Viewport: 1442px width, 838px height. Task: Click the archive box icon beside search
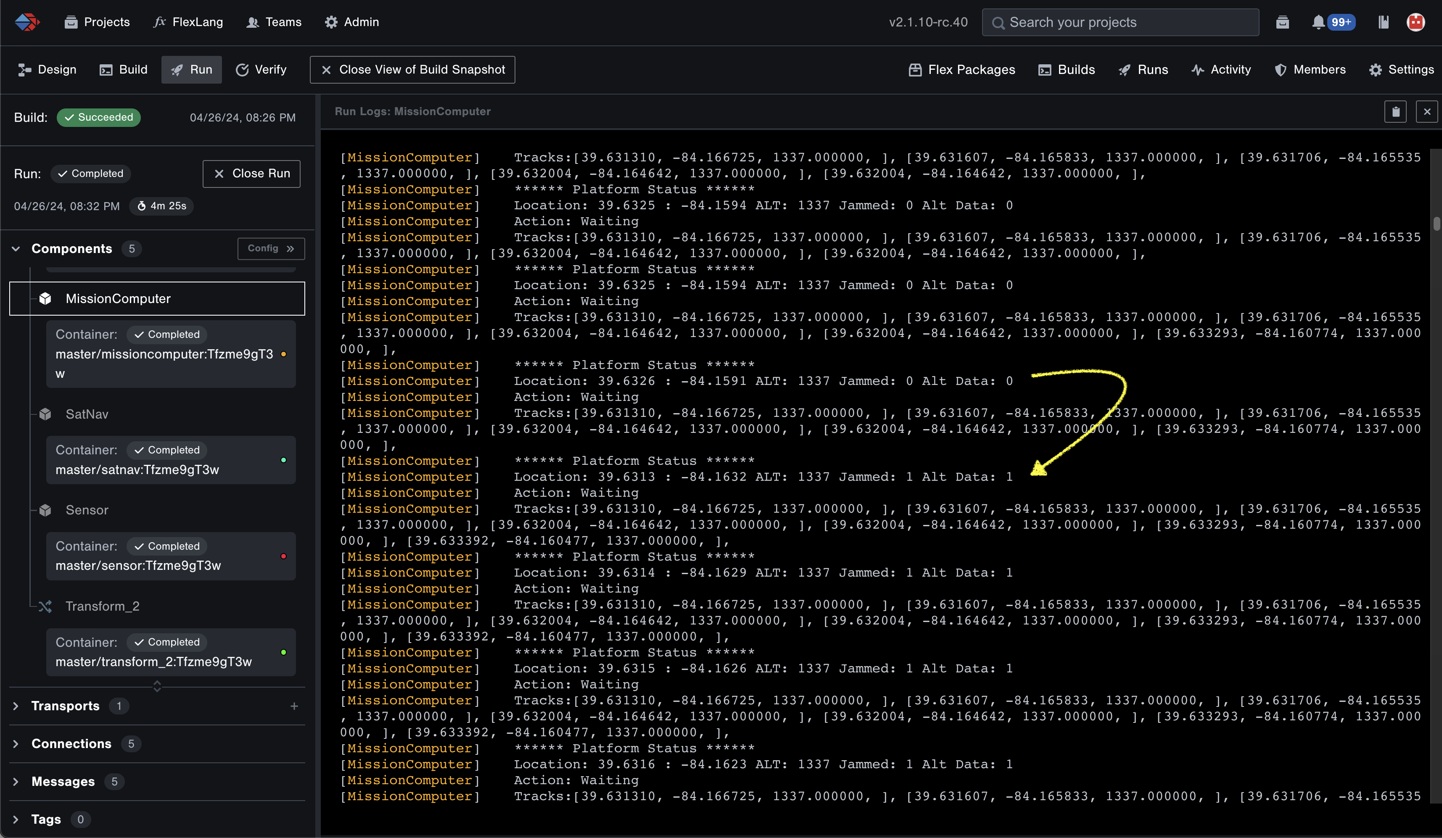point(1282,22)
